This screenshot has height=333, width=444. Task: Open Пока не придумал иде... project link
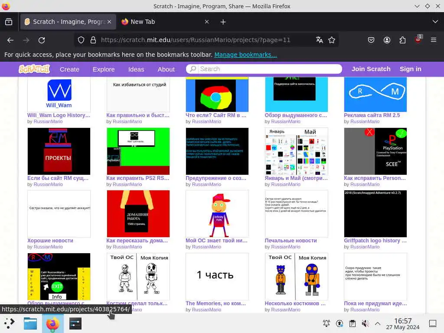pyautogui.click(x=375, y=303)
